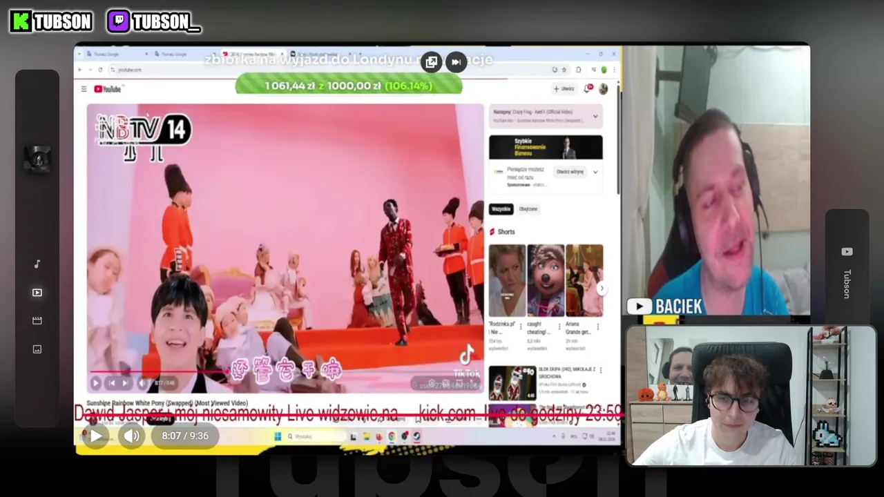Open the Chrome three-dot menu
This screenshot has width=884, height=497.
614,70
